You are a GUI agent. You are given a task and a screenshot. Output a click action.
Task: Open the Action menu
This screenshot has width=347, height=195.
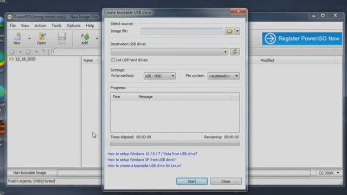(x=40, y=25)
